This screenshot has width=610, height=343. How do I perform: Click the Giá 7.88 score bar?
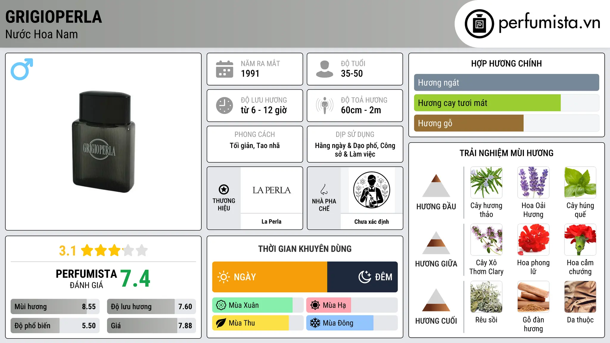tap(151, 325)
